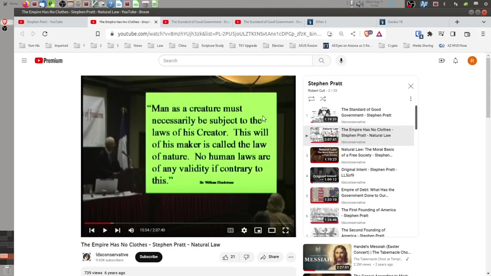The height and width of the screenshot is (276, 491).
Task: Reload the current page
Action: coord(45,34)
